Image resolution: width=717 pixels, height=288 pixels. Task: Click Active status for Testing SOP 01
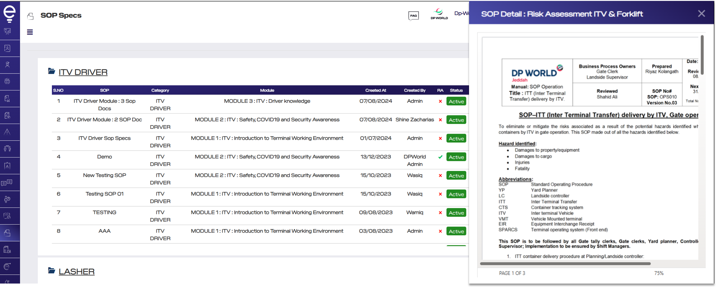point(456,194)
